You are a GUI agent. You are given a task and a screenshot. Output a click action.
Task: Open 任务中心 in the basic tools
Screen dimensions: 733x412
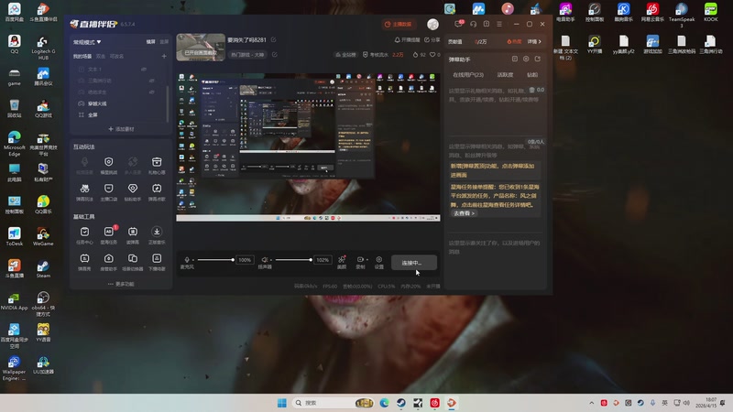pos(84,233)
